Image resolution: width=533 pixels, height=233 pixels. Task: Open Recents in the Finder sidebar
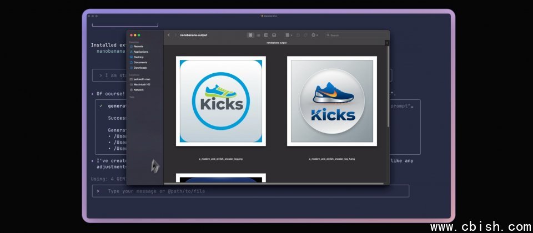(138, 47)
